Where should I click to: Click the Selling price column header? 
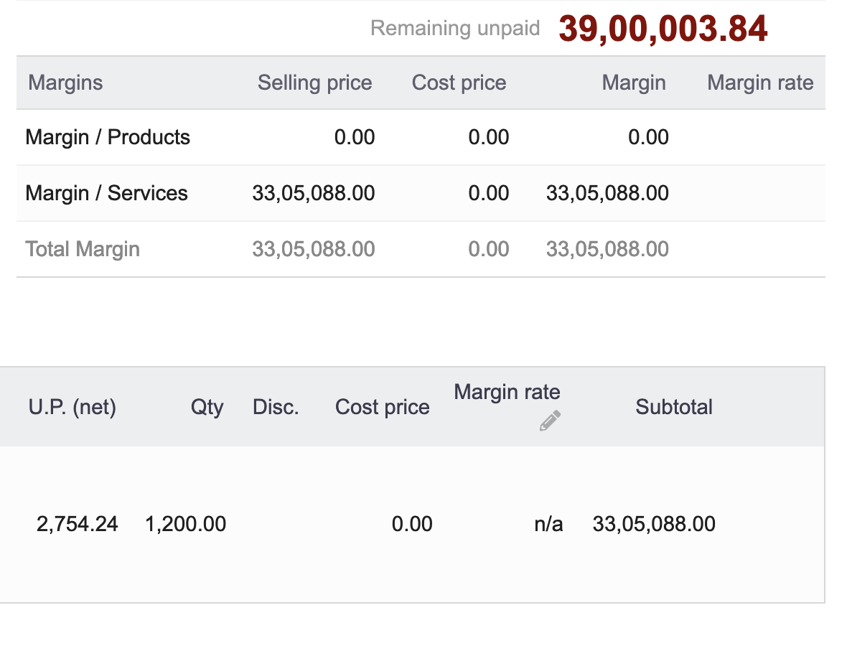314,83
